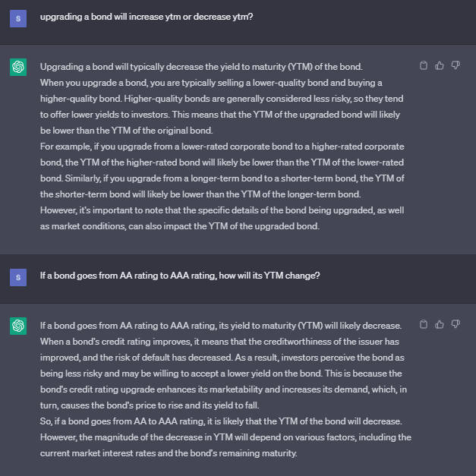Click the line starting 'When you upgrade a bond'
The image size is (476, 476).
pyautogui.click(x=211, y=83)
